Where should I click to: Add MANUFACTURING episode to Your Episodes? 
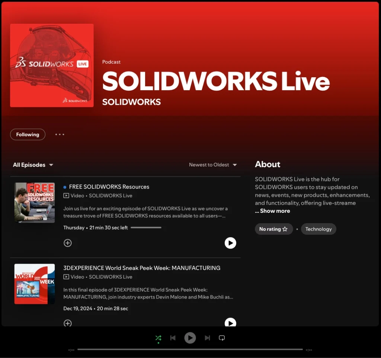point(68,323)
